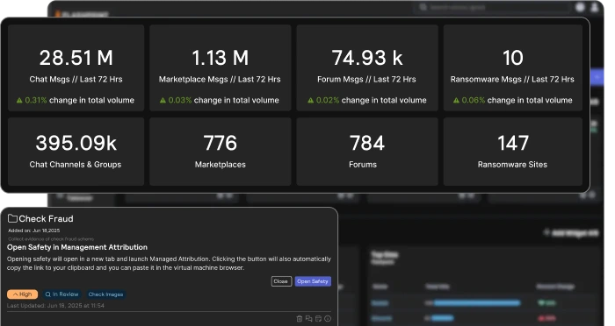Click the long blue bar in background chart
Viewport: 615px width, 326px height.
coord(477,303)
